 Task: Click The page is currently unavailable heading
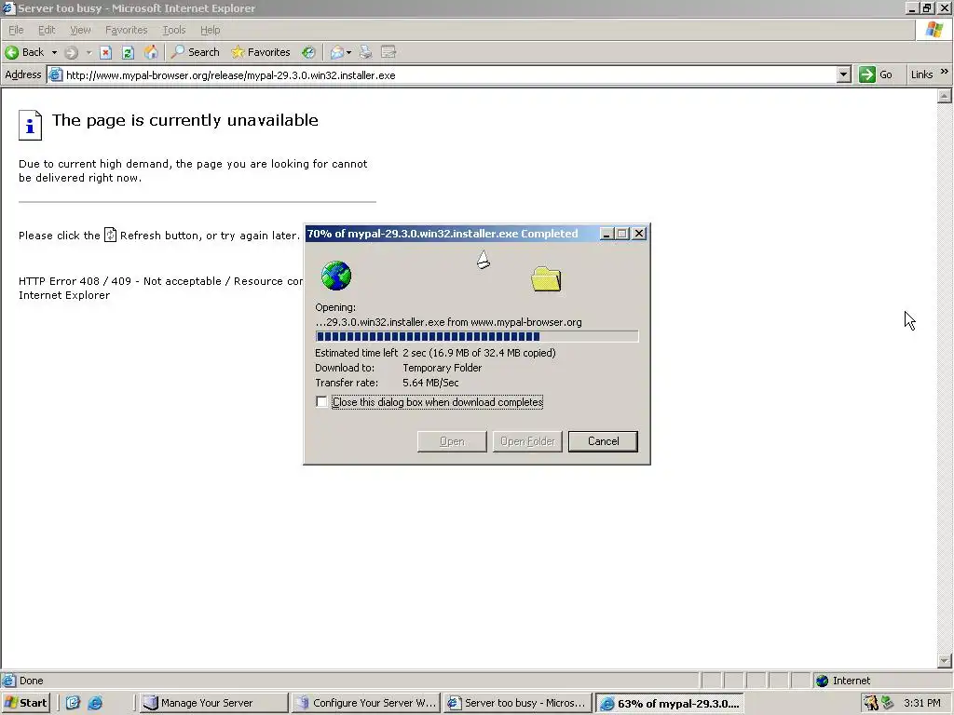pyautogui.click(x=185, y=120)
